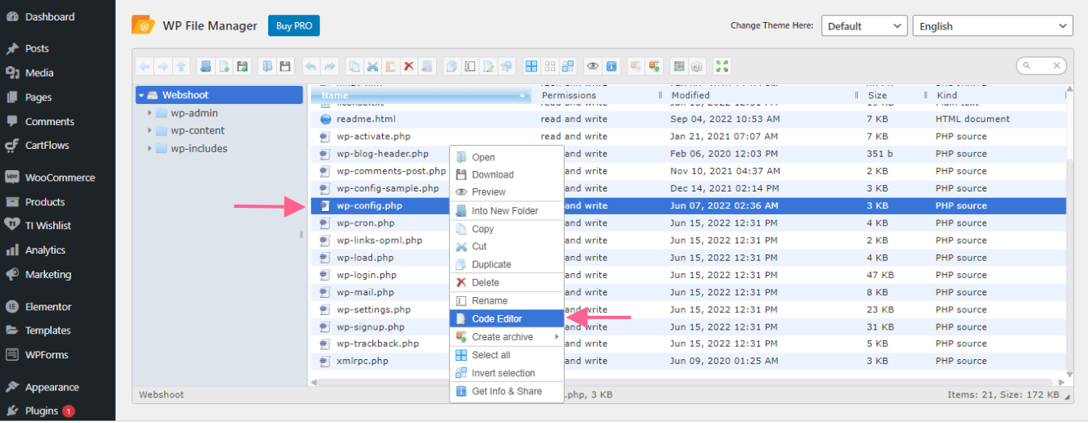Choose Open in the context menu
The image size is (1088, 423).
pyautogui.click(x=507, y=157)
